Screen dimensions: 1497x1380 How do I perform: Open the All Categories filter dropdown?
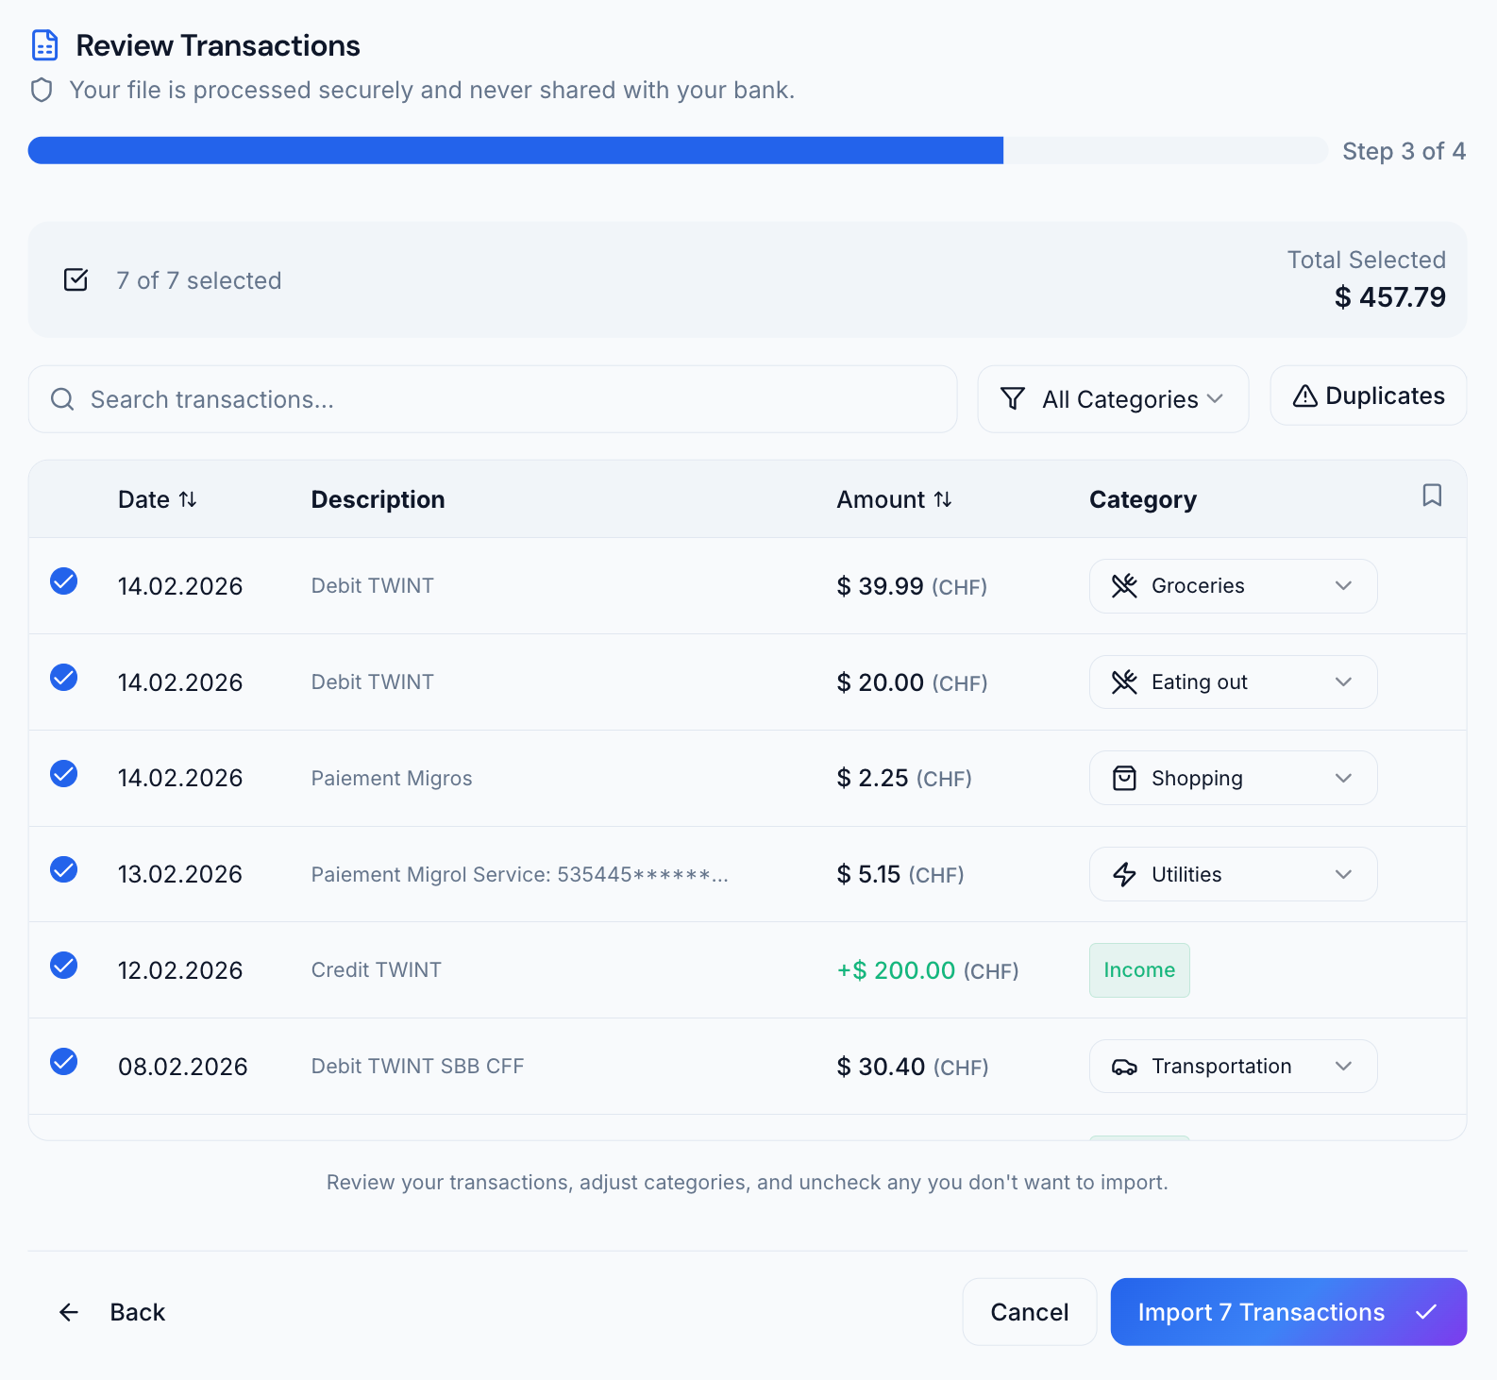click(x=1113, y=399)
